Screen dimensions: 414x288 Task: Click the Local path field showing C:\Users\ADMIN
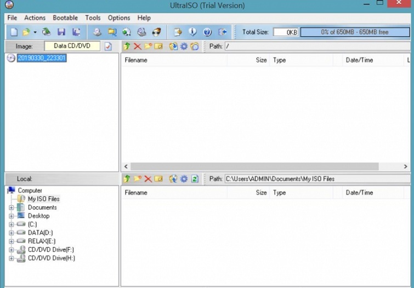[316, 179]
